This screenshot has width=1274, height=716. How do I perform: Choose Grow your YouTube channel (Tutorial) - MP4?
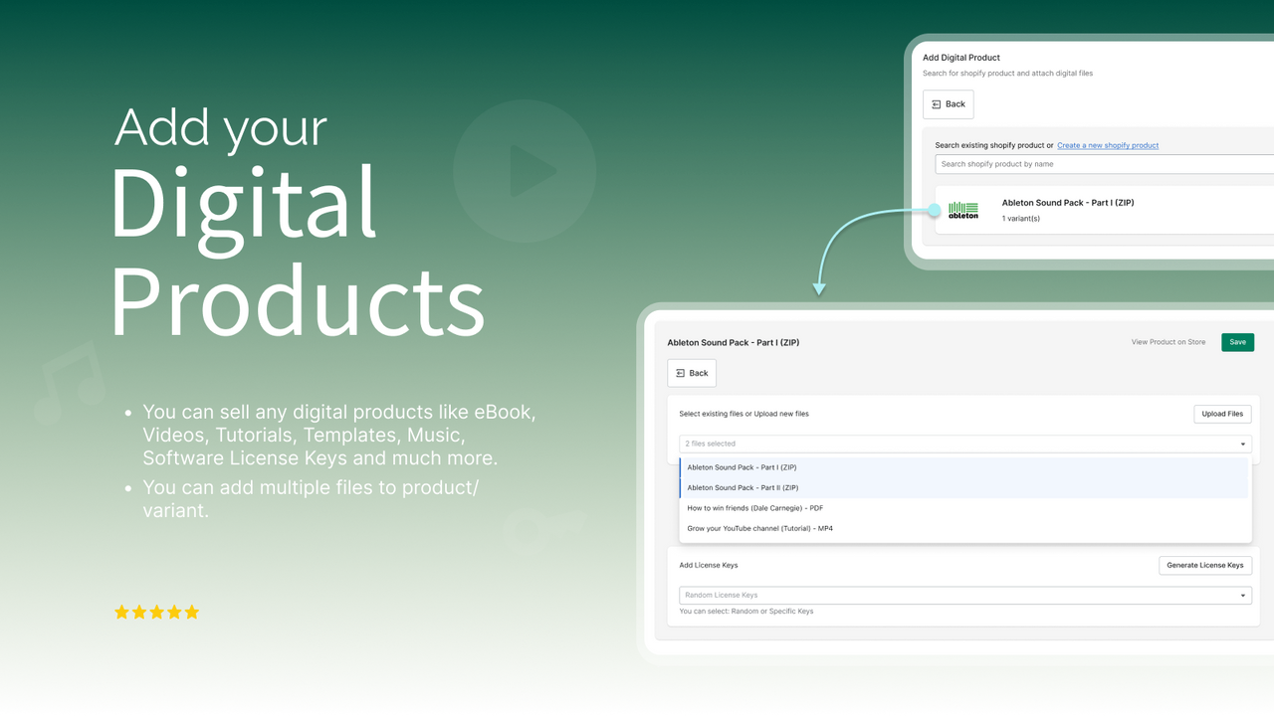pos(964,529)
